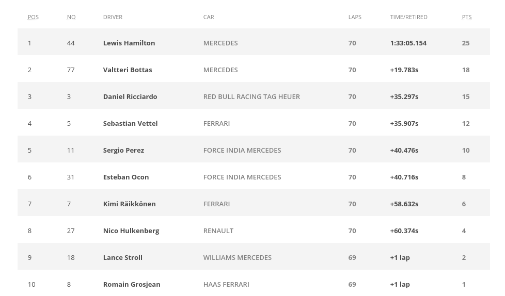Image resolution: width=505 pixels, height=296 pixels.
Task: Click Romain Grosjean driver name
Action: pyautogui.click(x=131, y=284)
